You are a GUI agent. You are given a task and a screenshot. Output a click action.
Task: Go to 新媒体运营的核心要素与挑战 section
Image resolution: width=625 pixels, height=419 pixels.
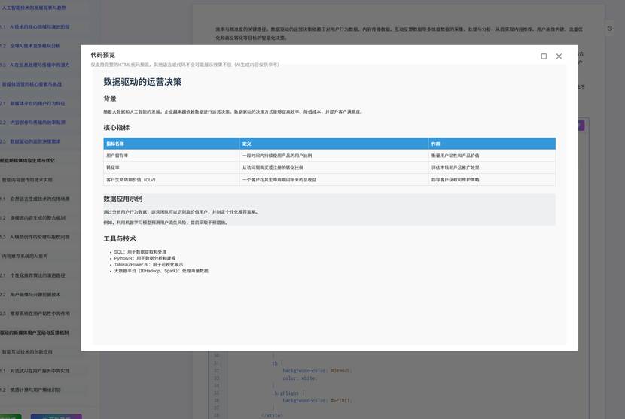click(32, 84)
